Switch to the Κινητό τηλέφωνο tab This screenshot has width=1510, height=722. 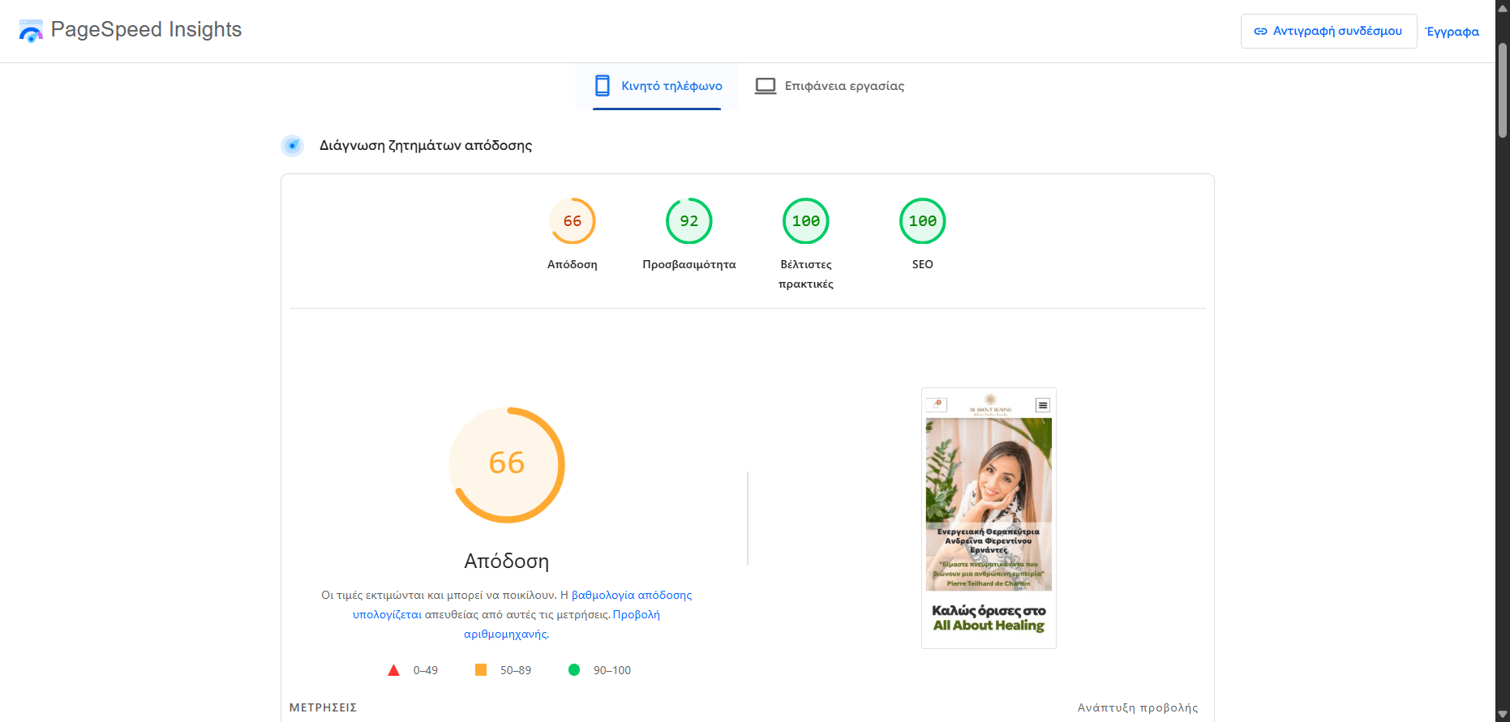657,86
